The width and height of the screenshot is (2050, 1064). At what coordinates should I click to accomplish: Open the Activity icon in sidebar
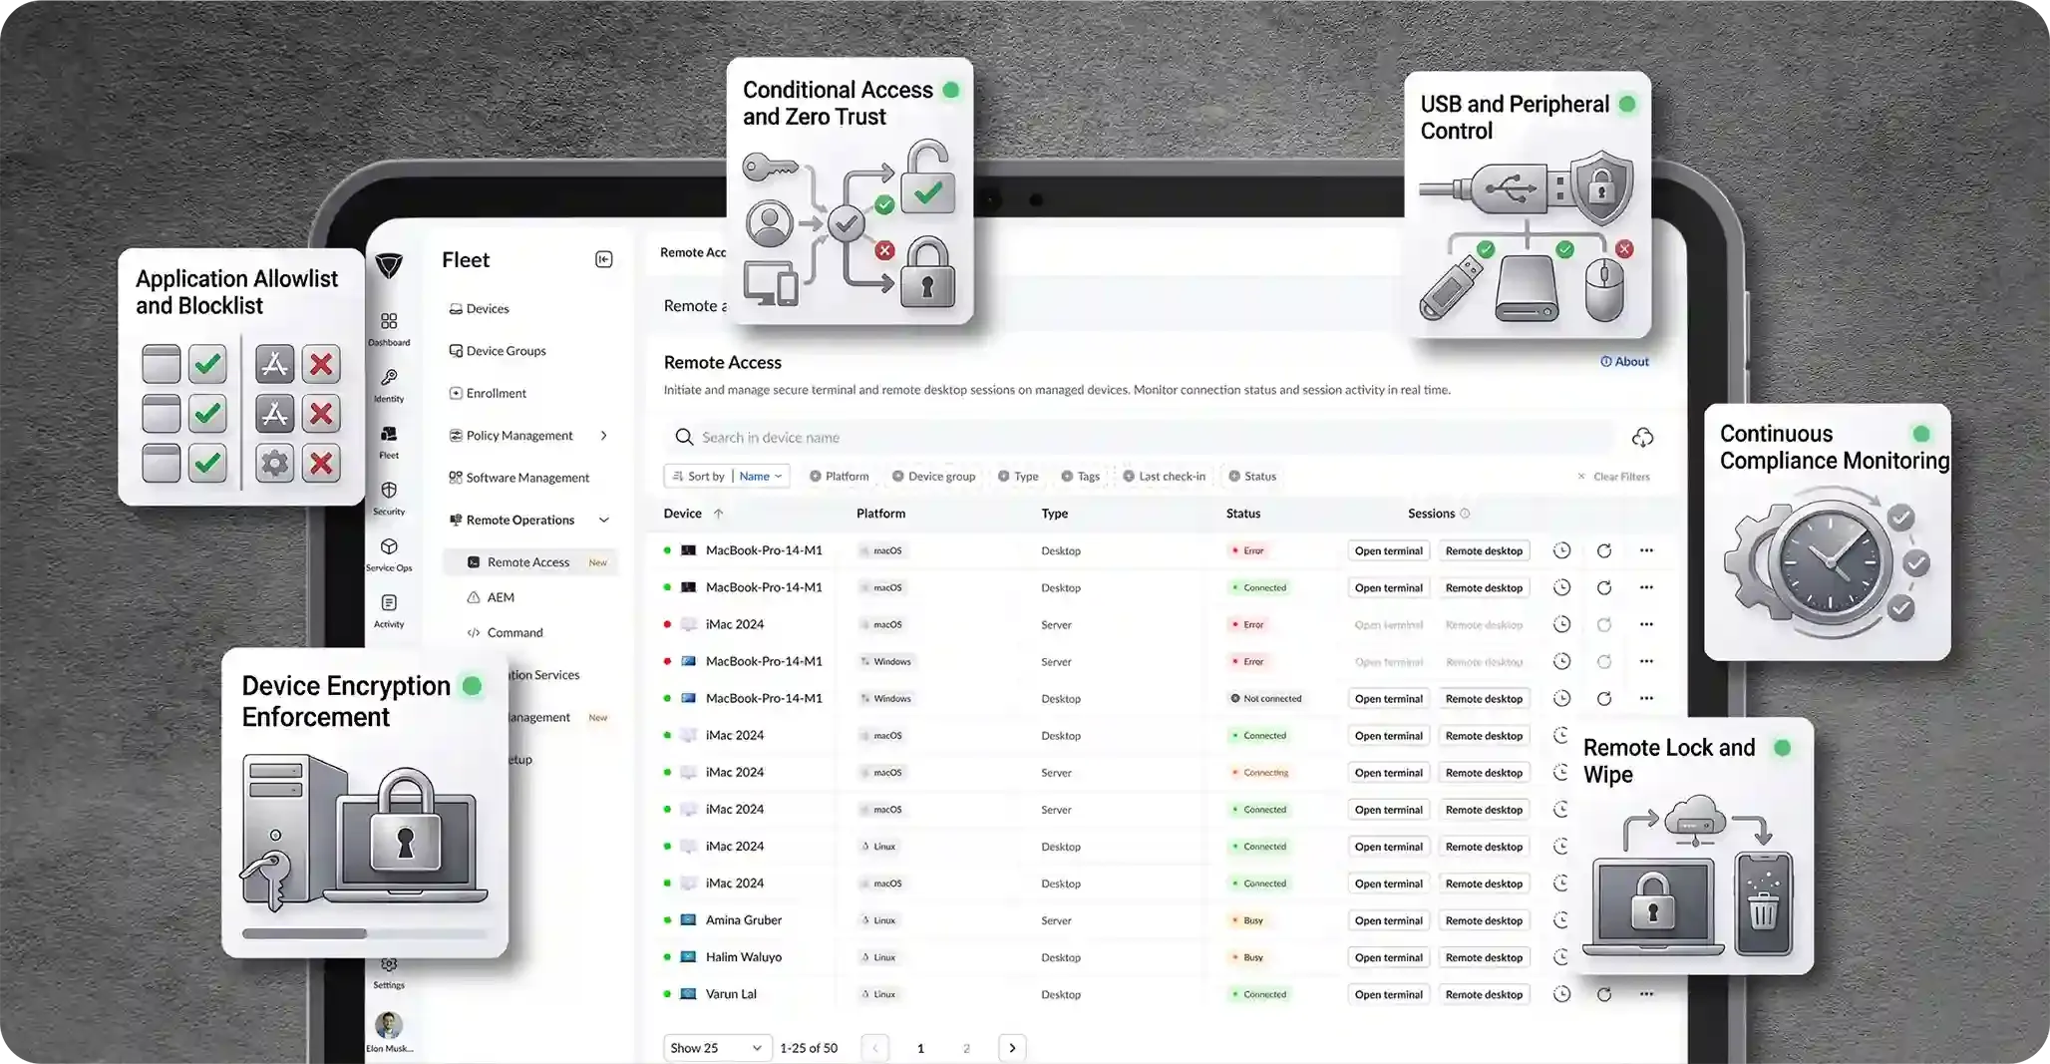point(389,603)
